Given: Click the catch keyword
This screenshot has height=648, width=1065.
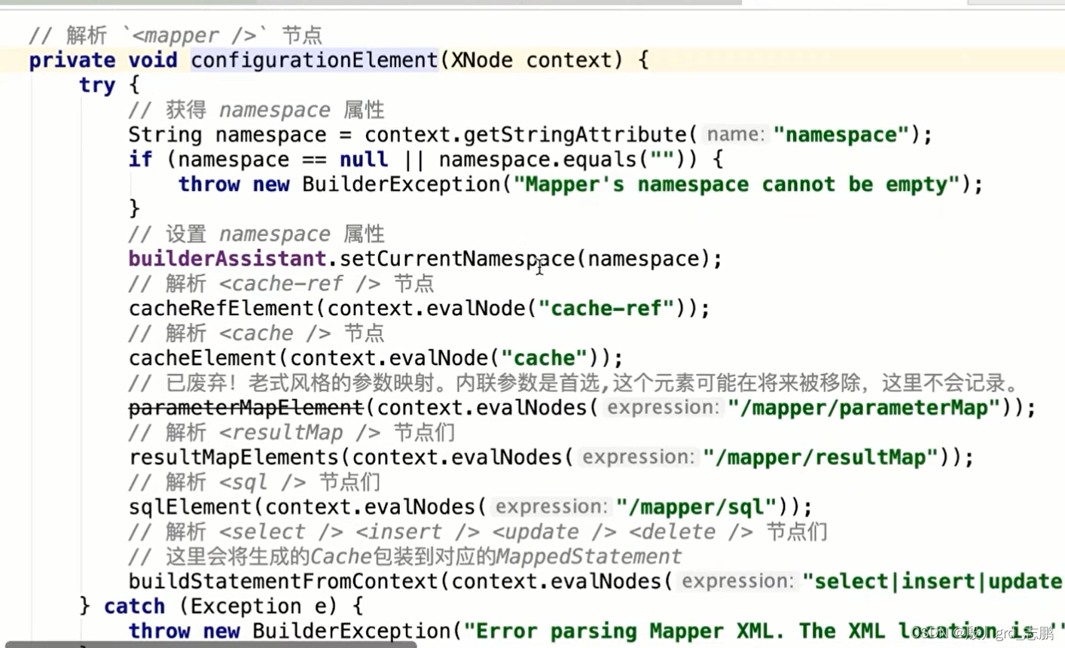Looking at the screenshot, I should coord(134,607).
